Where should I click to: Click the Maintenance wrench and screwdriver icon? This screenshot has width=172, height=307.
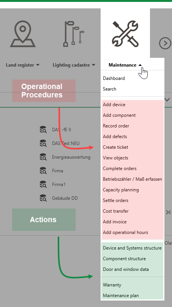tap(125, 34)
